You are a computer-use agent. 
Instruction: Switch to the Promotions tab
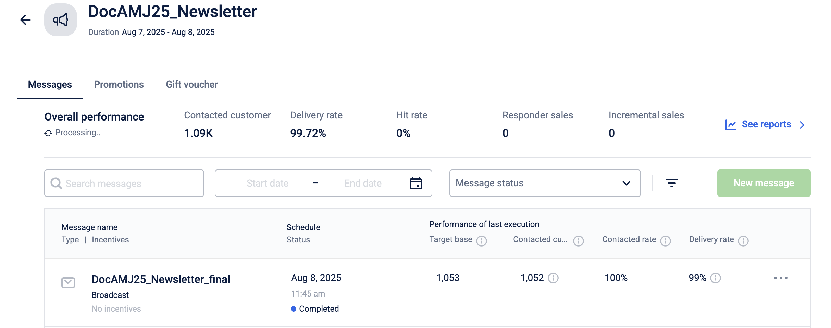tap(119, 85)
